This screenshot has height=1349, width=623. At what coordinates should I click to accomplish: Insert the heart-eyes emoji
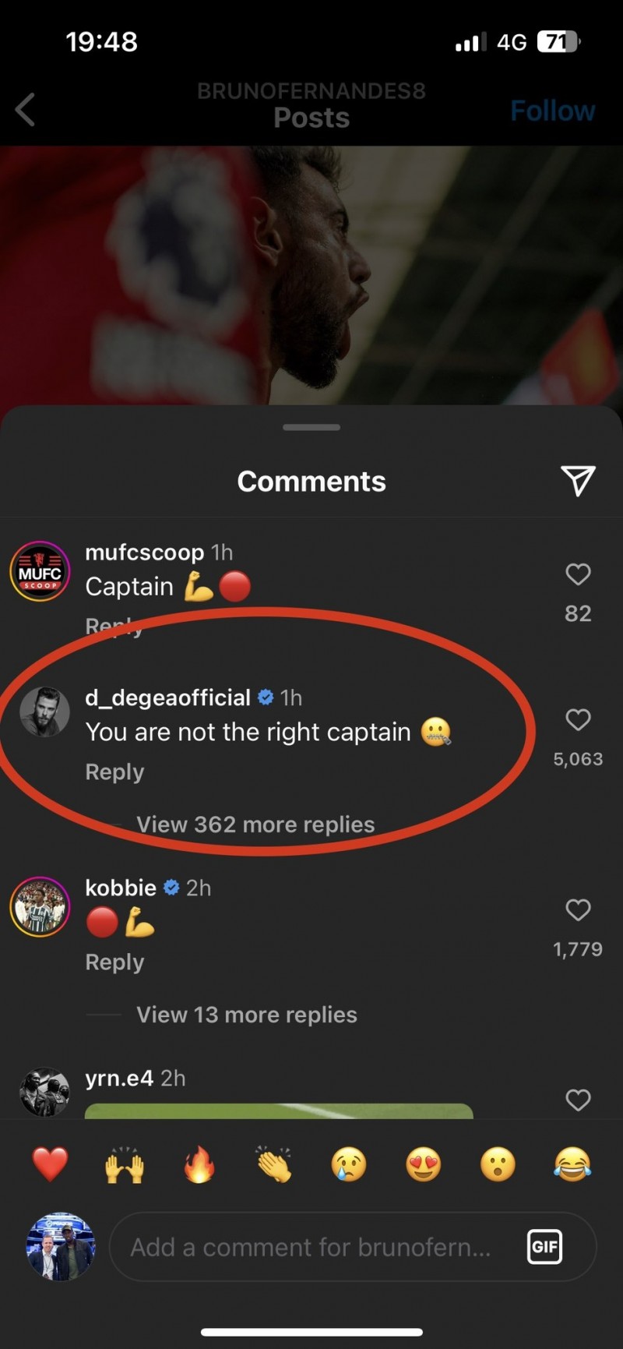pyautogui.click(x=424, y=1165)
